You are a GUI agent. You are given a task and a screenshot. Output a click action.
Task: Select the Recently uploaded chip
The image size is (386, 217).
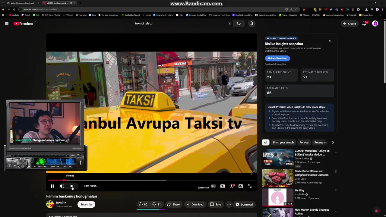coord(320,143)
